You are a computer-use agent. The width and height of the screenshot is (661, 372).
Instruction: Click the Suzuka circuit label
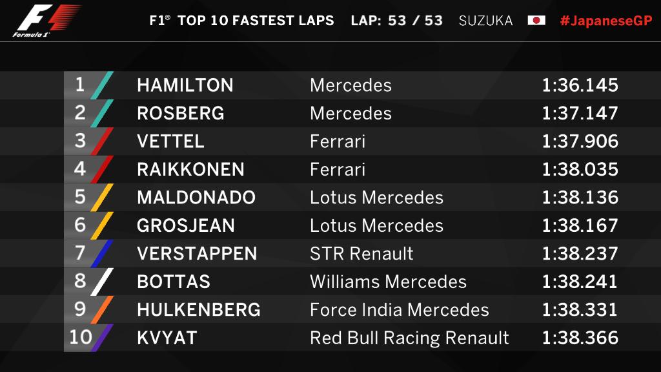tap(485, 21)
